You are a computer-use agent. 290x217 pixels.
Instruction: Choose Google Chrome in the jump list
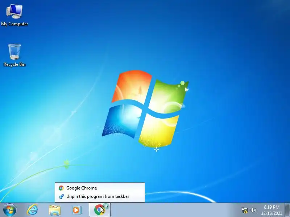pos(100,188)
